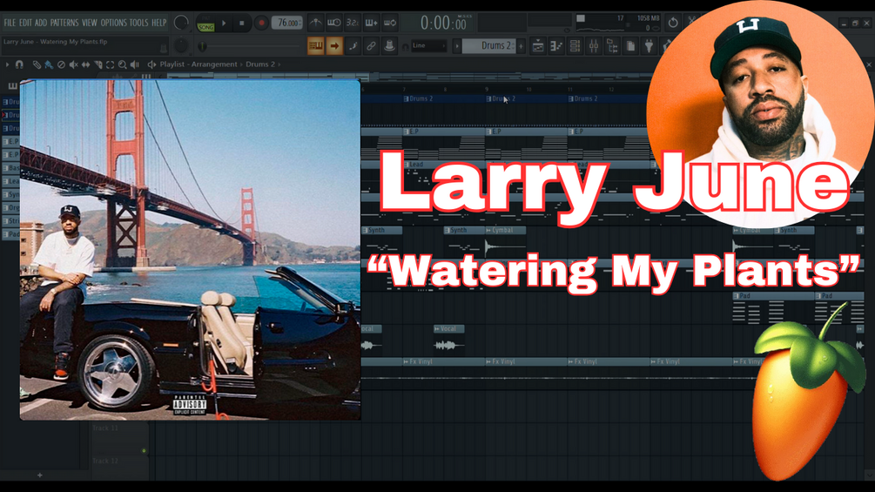The image size is (875, 492).
Task: Adjust the master pitch knob
Action: 181,45
